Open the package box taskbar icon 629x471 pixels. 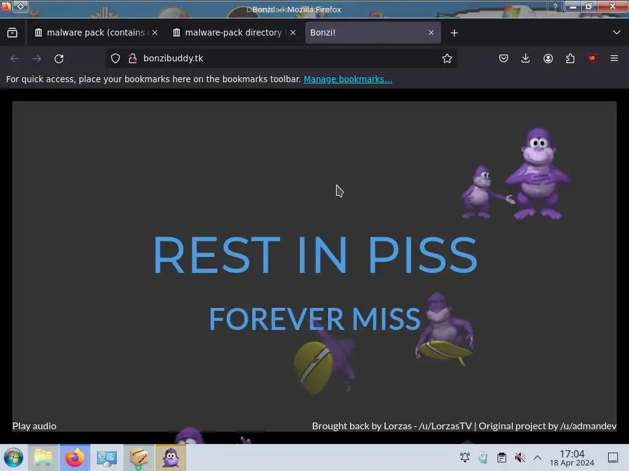pos(139,458)
